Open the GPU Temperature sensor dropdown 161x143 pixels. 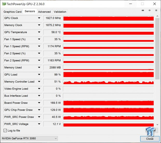click(x=39, y=32)
